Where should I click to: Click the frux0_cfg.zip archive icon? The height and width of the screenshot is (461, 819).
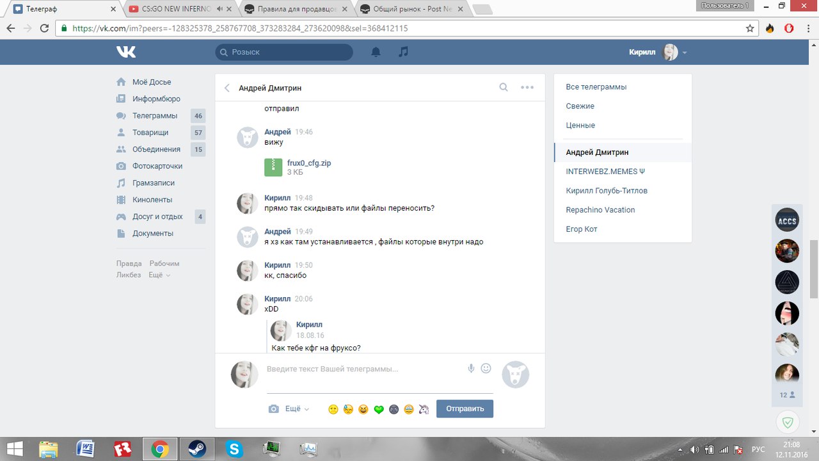[x=273, y=167]
